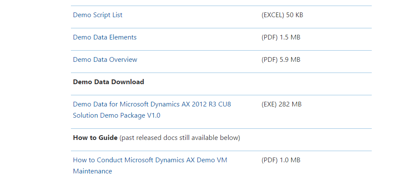Click the 'Solution Demo Package V1.0' link line
The width and height of the screenshot is (413, 176).
(116, 115)
